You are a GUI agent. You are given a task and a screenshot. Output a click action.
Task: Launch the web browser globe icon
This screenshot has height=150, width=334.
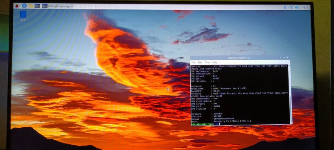(24, 6)
